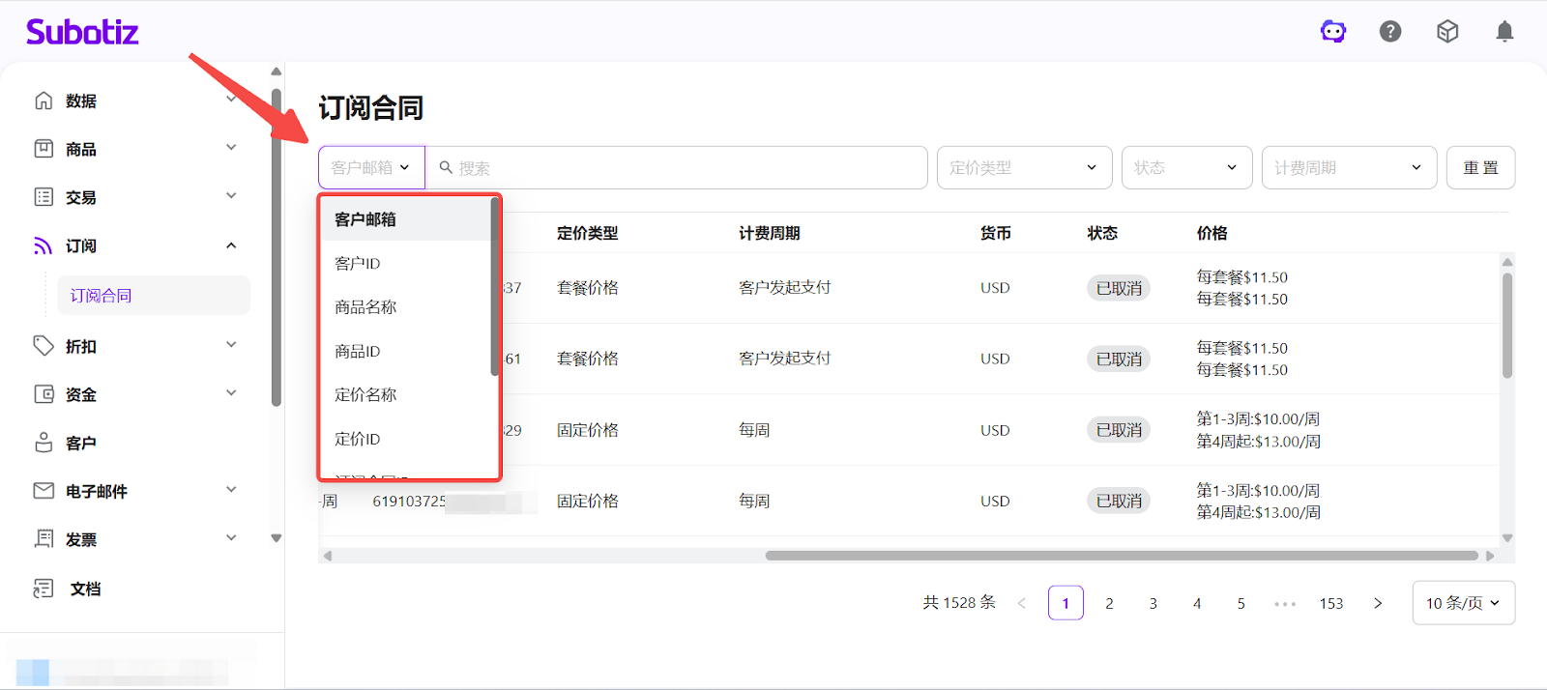1547x690 pixels.
Task: Click the 折扣 tag icon in sidebar
Action: (44, 346)
